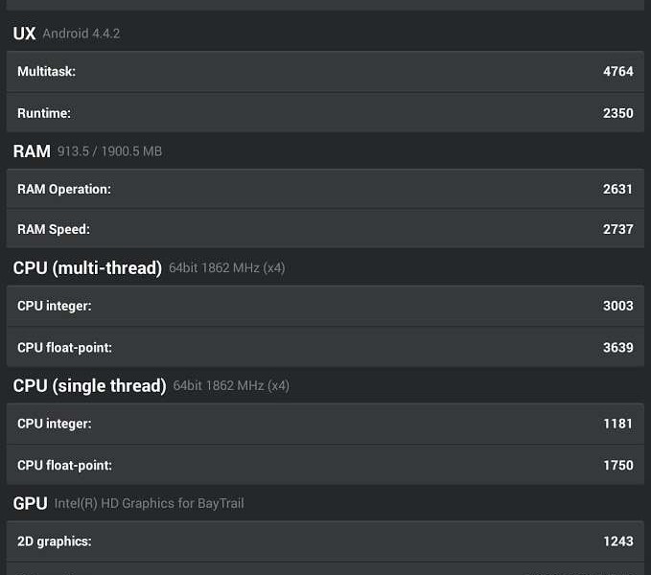Screen dimensions: 651x575
Task: Open the RAM Operation result row
Action: click(x=325, y=189)
